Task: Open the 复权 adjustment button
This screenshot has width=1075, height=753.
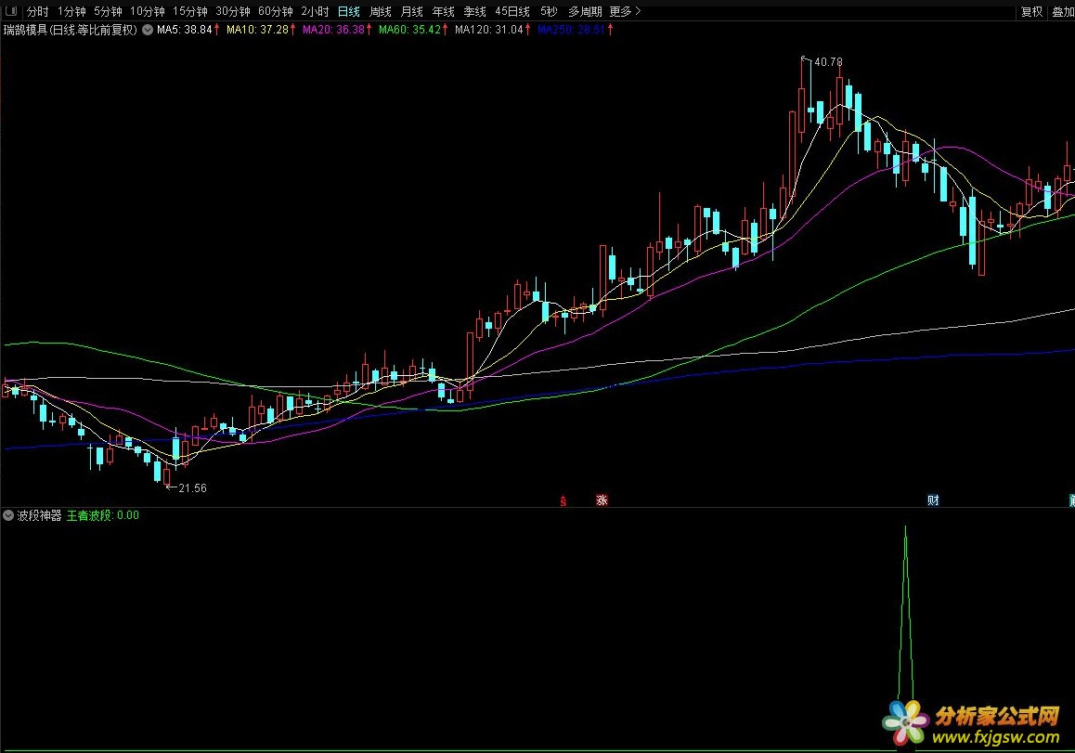Action: [1031, 12]
